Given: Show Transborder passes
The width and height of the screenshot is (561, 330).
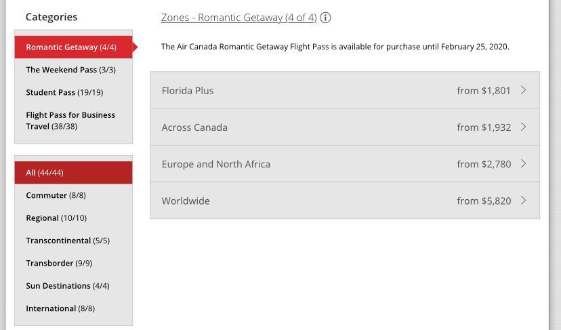Looking at the screenshot, I should [x=59, y=263].
